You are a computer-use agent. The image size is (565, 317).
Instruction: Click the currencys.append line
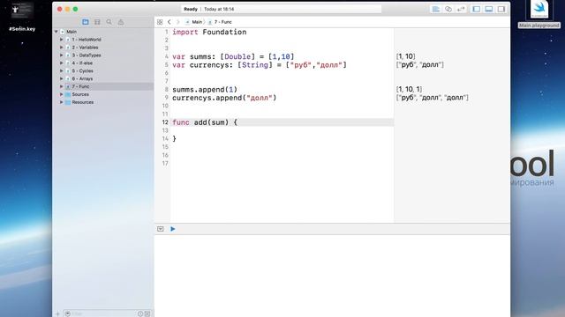pyautogui.click(x=224, y=98)
